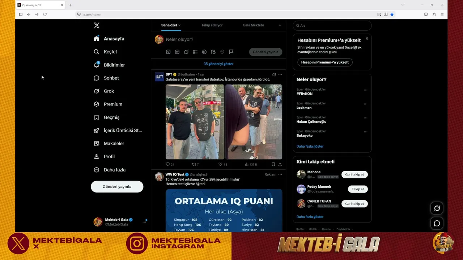Open Geçmiş bookmarks entry
The width and height of the screenshot is (463, 260).
106,117
